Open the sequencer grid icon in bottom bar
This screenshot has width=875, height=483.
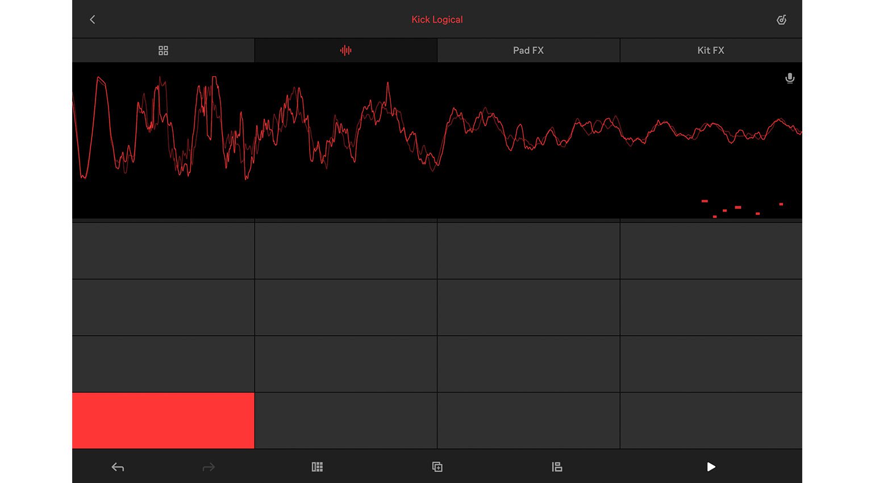(317, 467)
